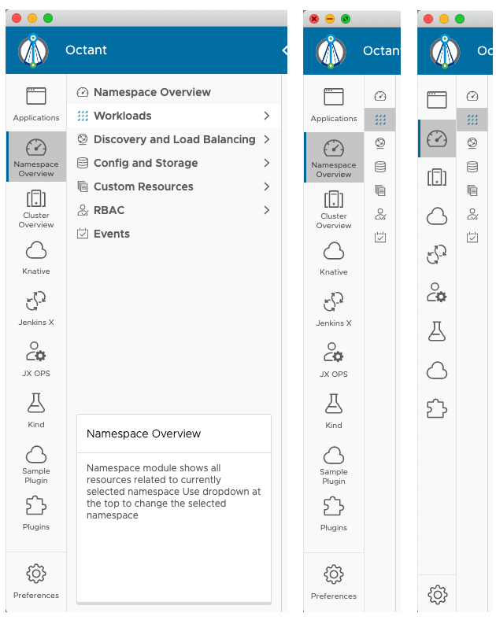This screenshot has width=496, height=620.
Task: Click JX OPS user-gear icon in right window
Action: [437, 293]
